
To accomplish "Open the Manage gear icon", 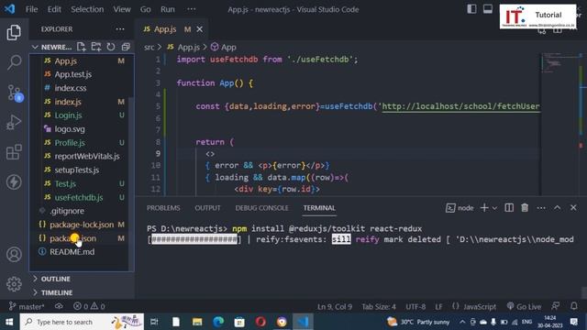I will click(x=14, y=284).
